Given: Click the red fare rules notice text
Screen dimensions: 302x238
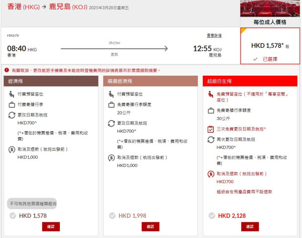Looking at the screenshot, I should (86, 71).
